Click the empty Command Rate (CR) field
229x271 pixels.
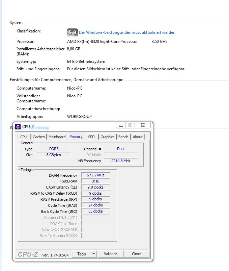95,217
